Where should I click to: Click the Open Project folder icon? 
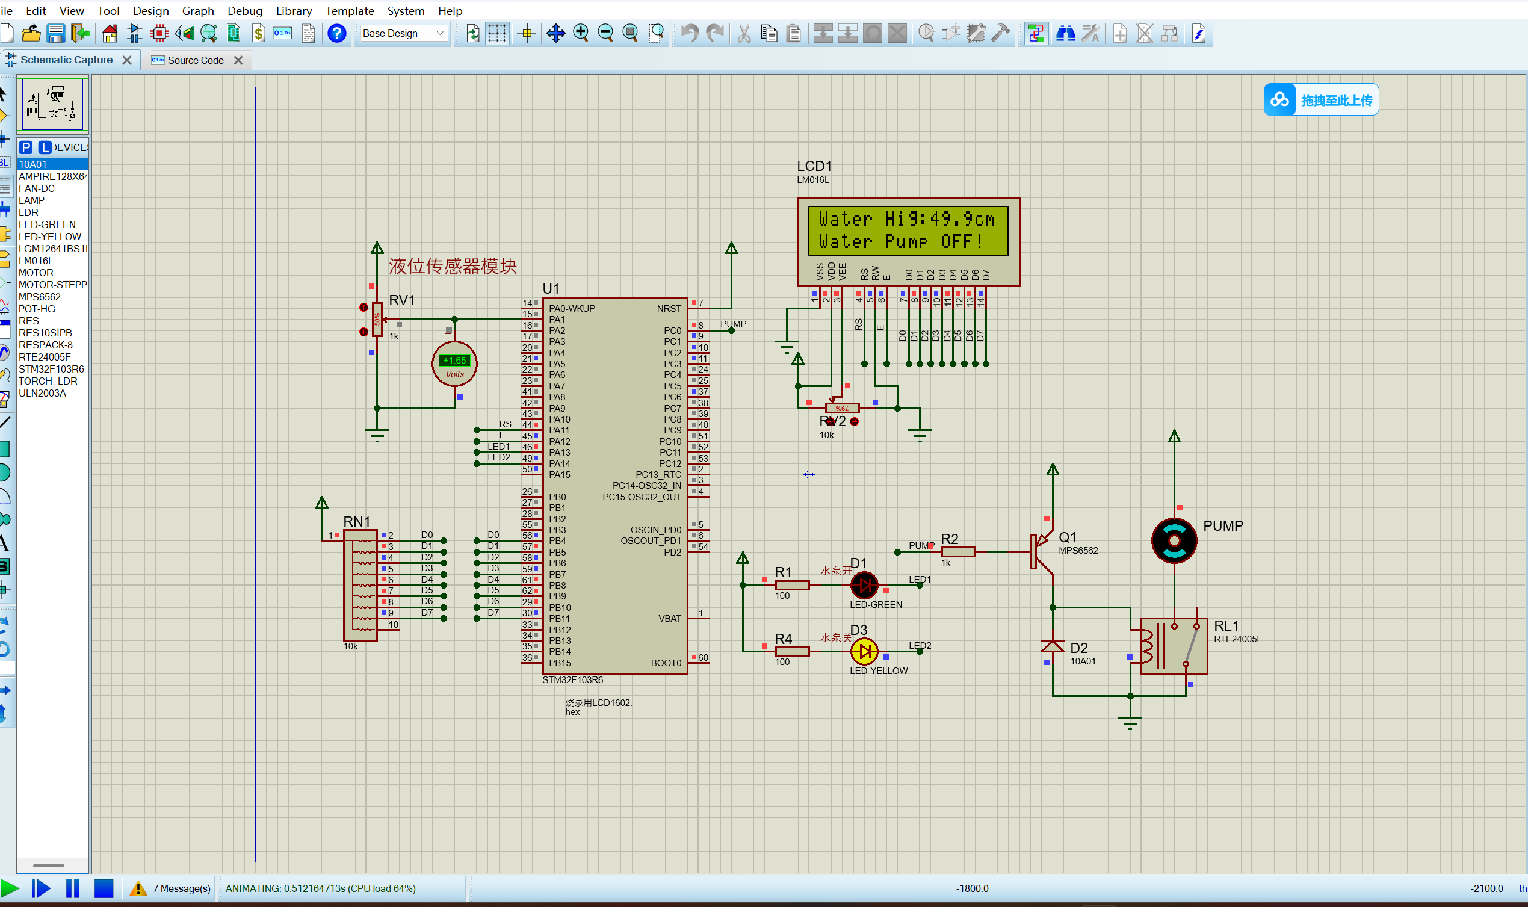[x=31, y=33]
